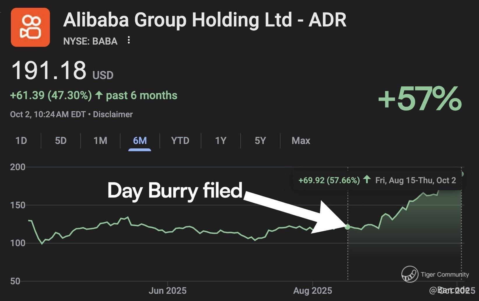Open the Disclaimer link

(113, 114)
